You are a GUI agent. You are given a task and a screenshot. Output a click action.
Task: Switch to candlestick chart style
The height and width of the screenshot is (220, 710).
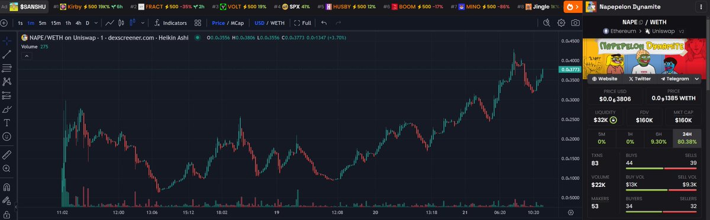coord(121,23)
